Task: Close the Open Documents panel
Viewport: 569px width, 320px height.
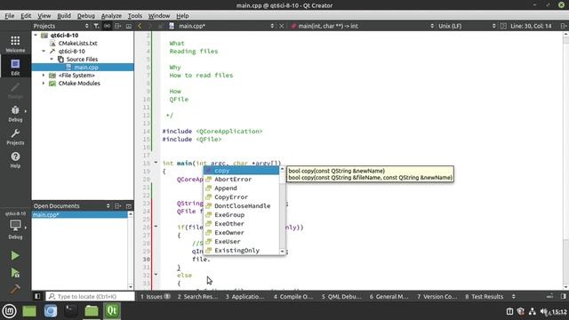Action: click(128, 205)
